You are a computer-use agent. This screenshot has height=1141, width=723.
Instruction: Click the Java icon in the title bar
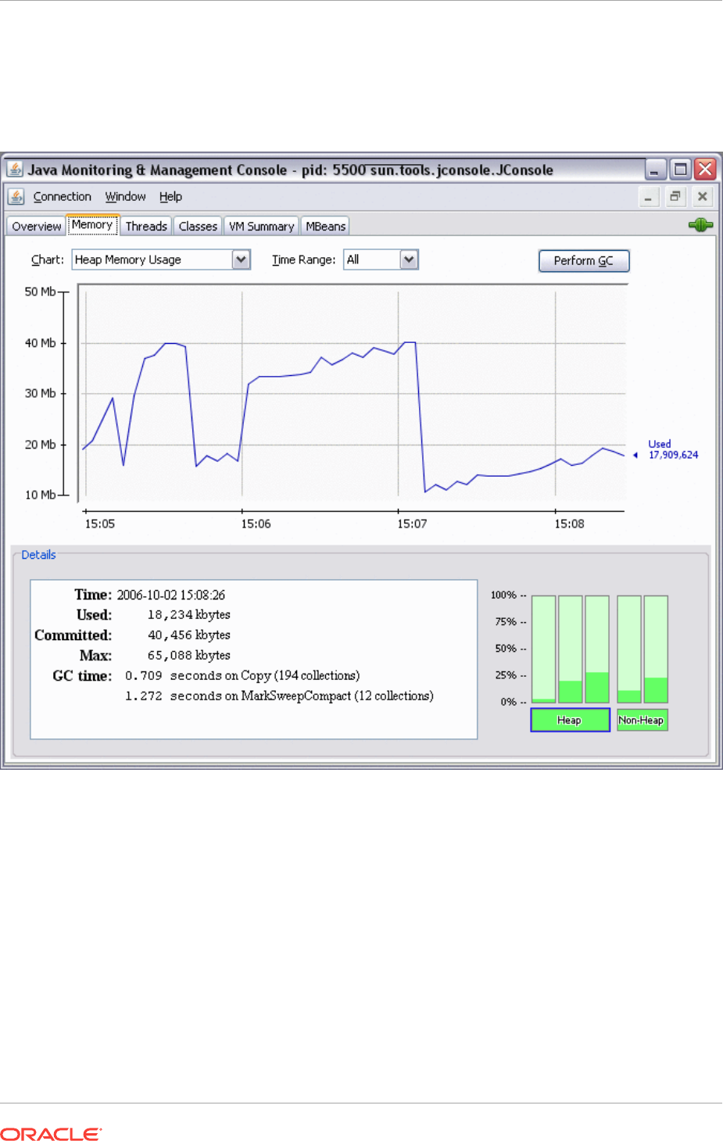[x=15, y=169]
